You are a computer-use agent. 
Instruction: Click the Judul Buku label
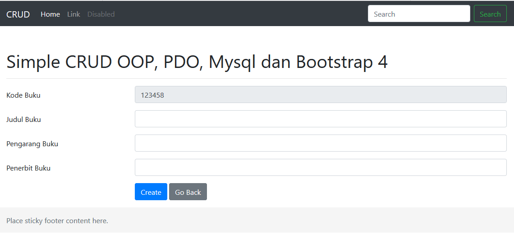23,119
